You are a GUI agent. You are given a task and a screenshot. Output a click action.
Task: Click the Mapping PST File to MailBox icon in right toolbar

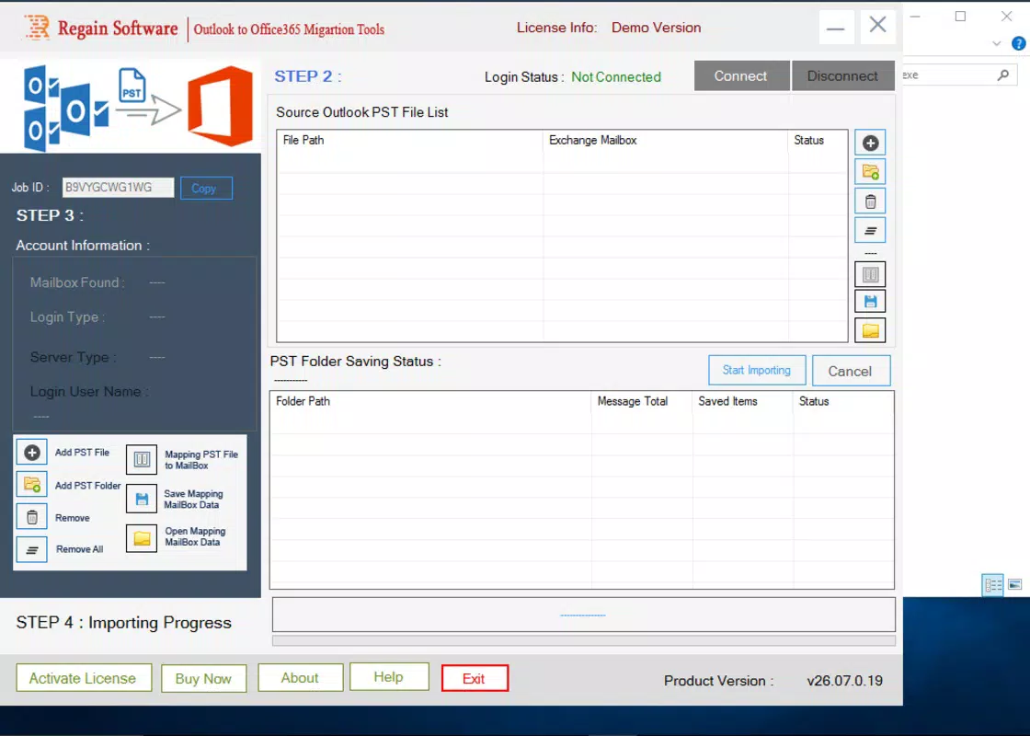point(870,274)
